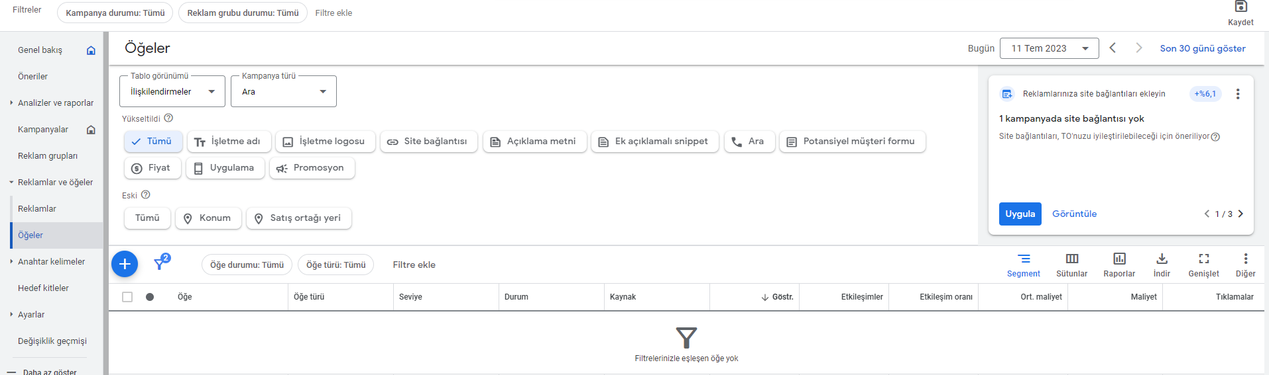This screenshot has width=1269, height=375.
Task: Toggle the Tümü chip under Yükseltildi
Action: [x=153, y=142]
